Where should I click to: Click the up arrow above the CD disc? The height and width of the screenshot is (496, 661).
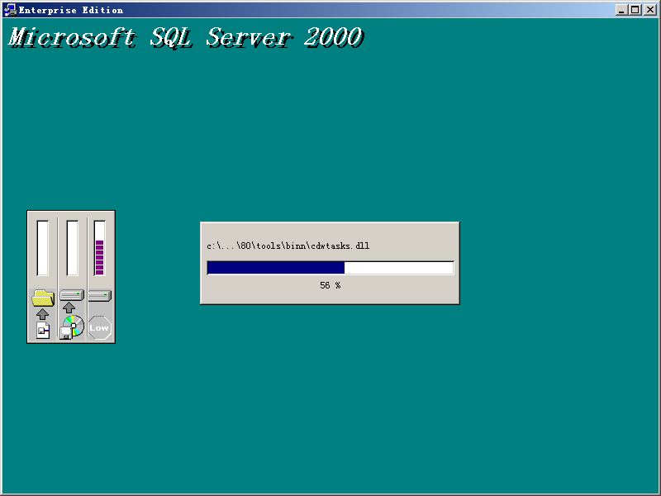pos(69,307)
